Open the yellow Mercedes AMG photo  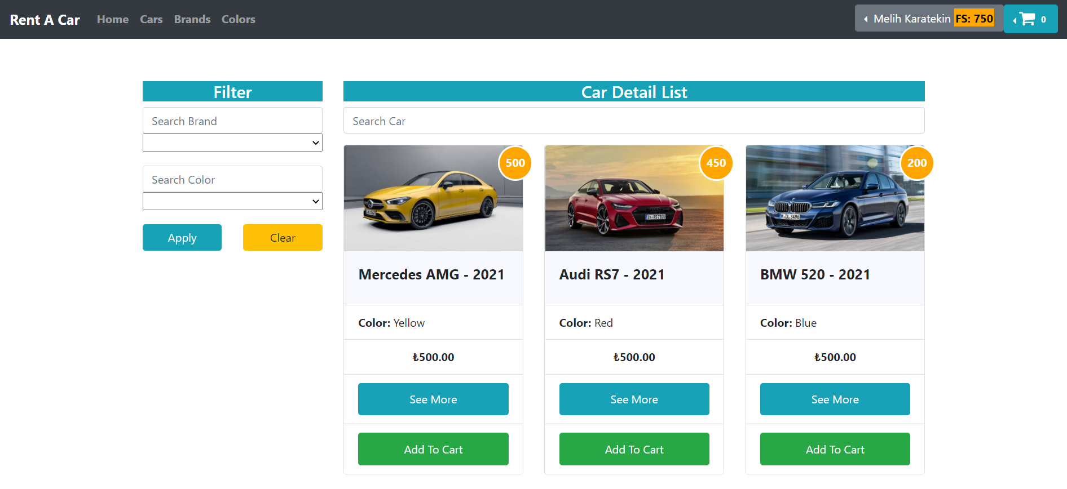(433, 198)
